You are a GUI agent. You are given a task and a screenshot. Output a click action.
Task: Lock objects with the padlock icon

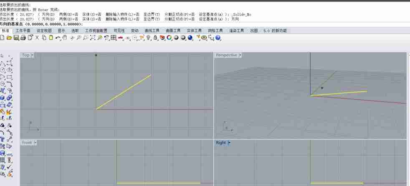155,38
